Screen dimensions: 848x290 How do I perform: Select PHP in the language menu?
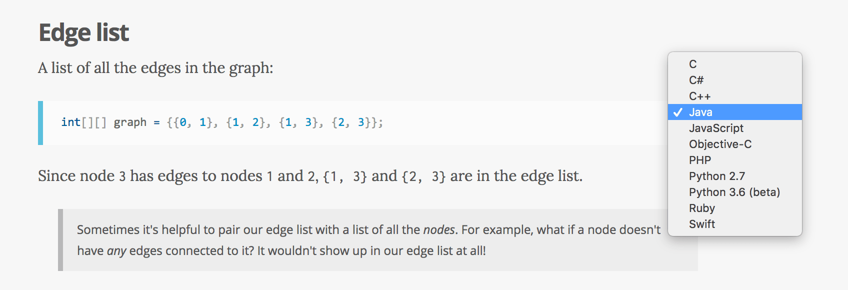(x=734, y=160)
